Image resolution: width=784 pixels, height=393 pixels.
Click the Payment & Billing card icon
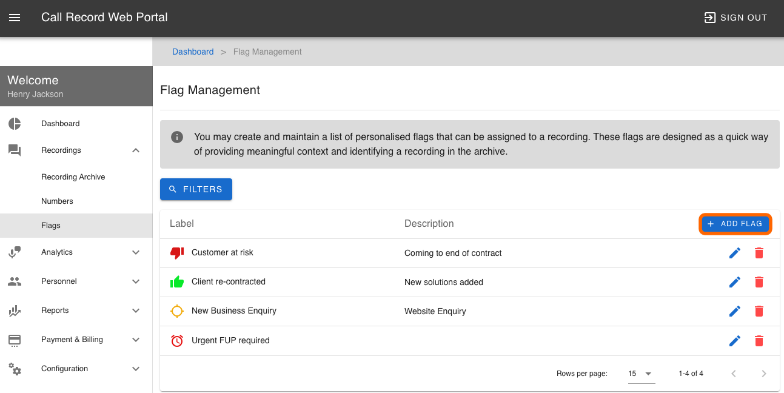[x=15, y=340]
